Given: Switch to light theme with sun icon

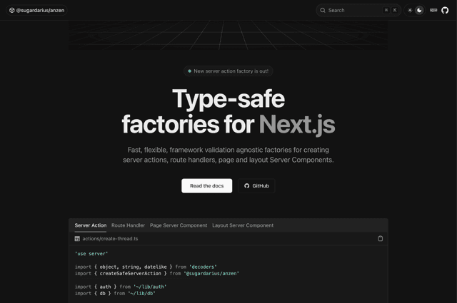Looking at the screenshot, I should point(410,10).
